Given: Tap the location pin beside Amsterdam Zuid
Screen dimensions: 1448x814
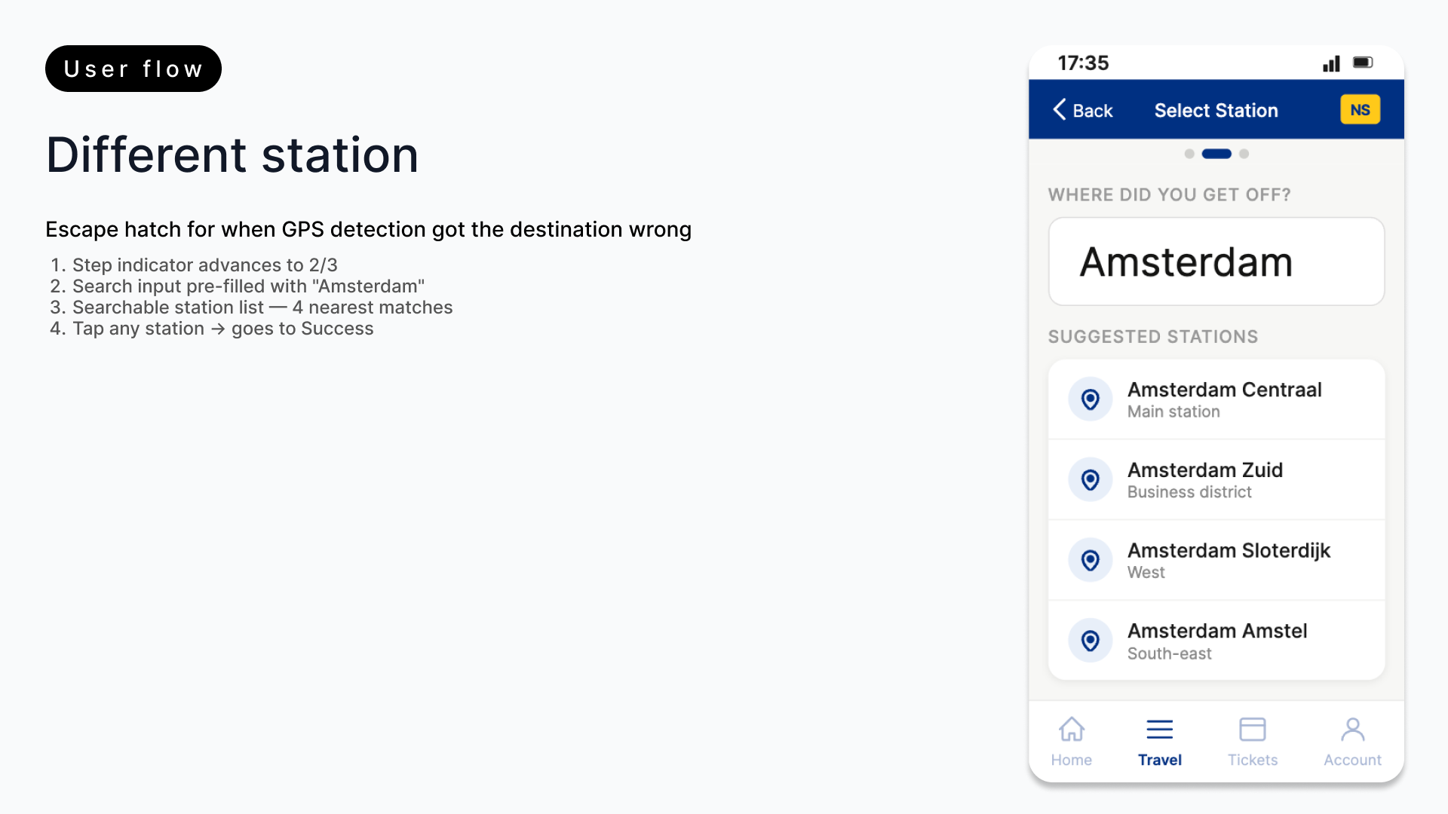Looking at the screenshot, I should tap(1090, 480).
